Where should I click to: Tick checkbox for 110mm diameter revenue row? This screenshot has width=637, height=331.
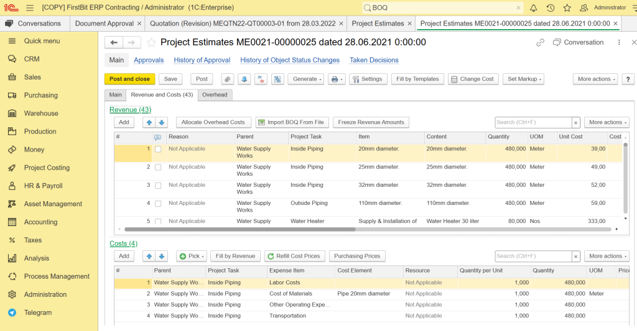pos(158,204)
